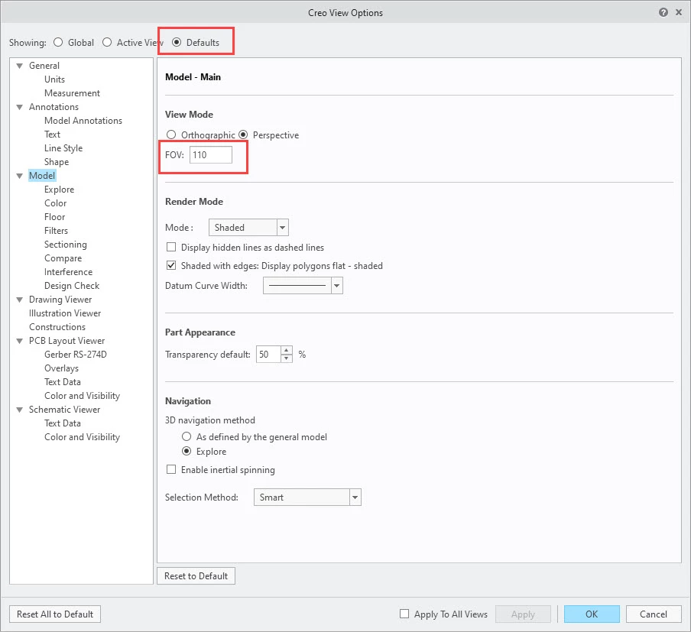Screen dimensions: 691x632
Task: Increase transparency with the up stepper arrow
Action: coord(287,350)
